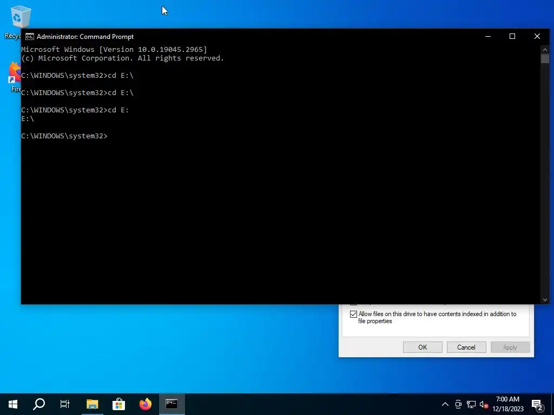554x415 pixels.
Task: Maximize the Command Prompt window
Action: point(512,36)
